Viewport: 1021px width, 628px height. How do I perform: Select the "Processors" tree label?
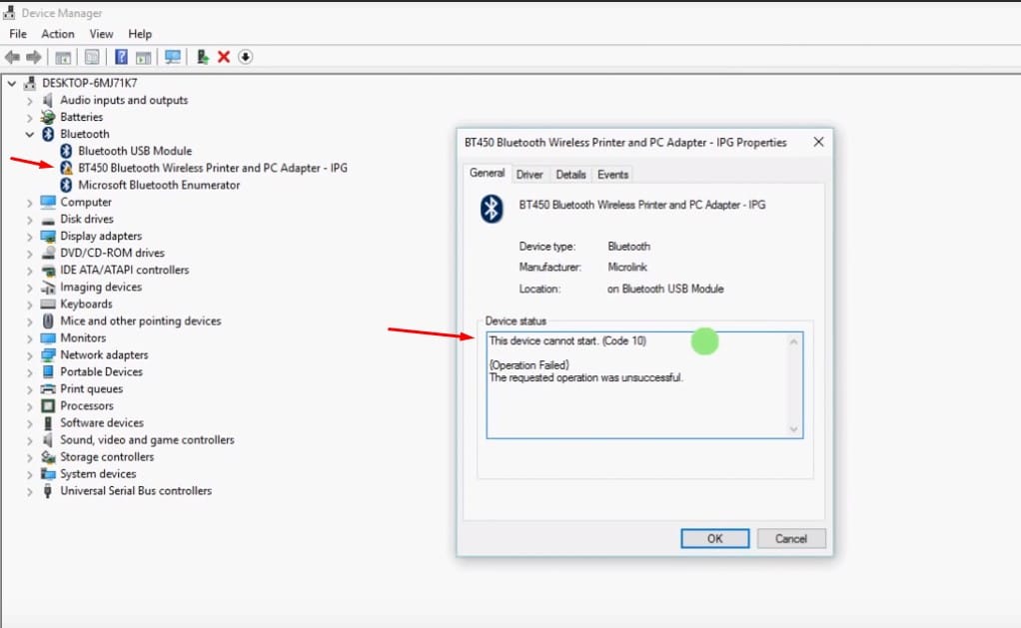(x=87, y=406)
